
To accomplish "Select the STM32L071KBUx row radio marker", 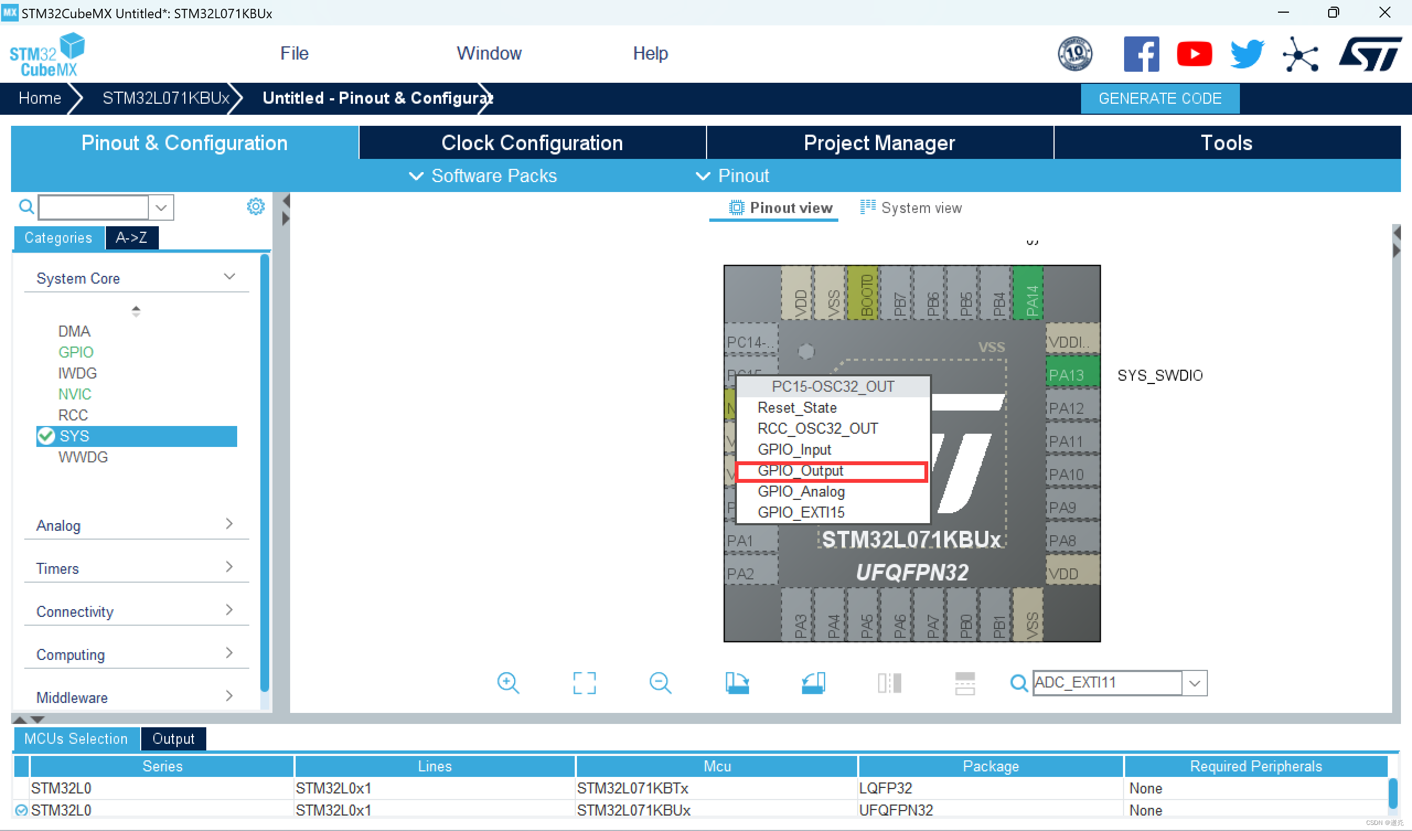I will click(22, 809).
